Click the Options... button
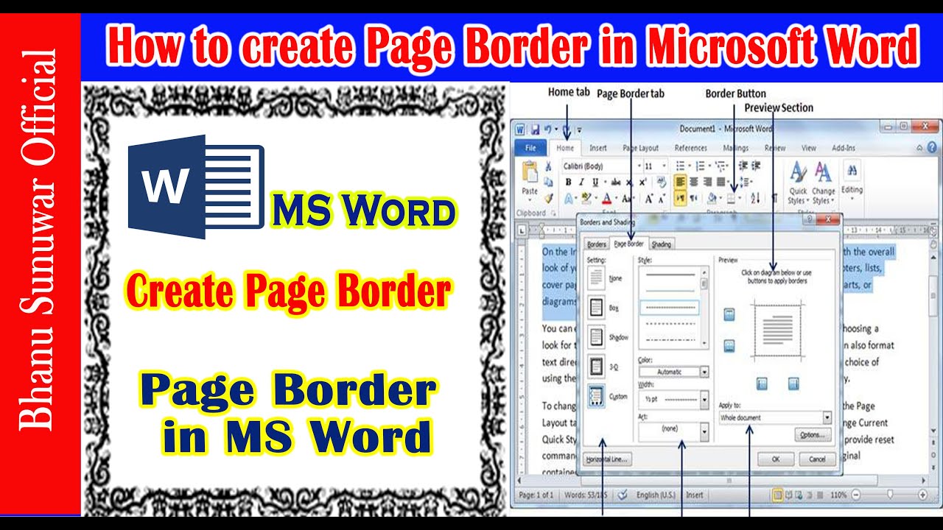 click(x=813, y=435)
